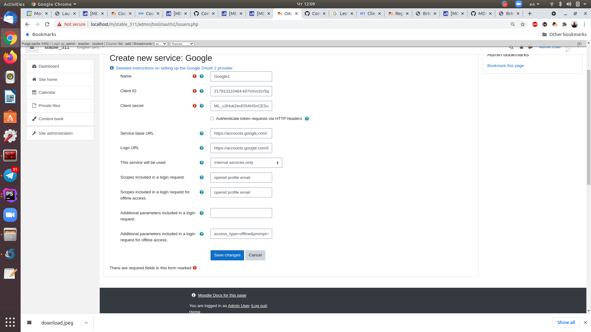The width and height of the screenshot is (591, 332).
Task: Go back in browser history
Action: tap(27, 24)
